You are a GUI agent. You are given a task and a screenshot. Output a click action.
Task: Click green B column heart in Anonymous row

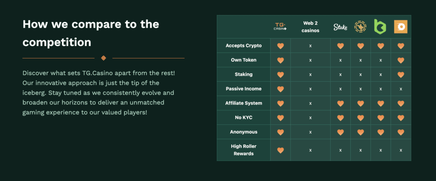click(x=381, y=132)
